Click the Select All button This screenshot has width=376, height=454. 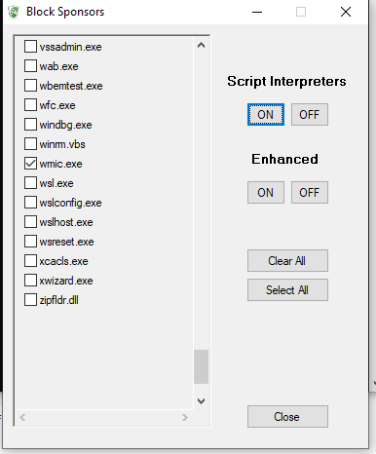pos(287,290)
